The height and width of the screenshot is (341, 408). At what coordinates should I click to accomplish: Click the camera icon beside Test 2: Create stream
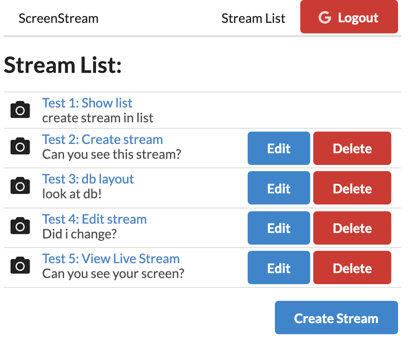[20, 146]
